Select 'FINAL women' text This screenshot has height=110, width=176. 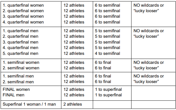pos(16,89)
